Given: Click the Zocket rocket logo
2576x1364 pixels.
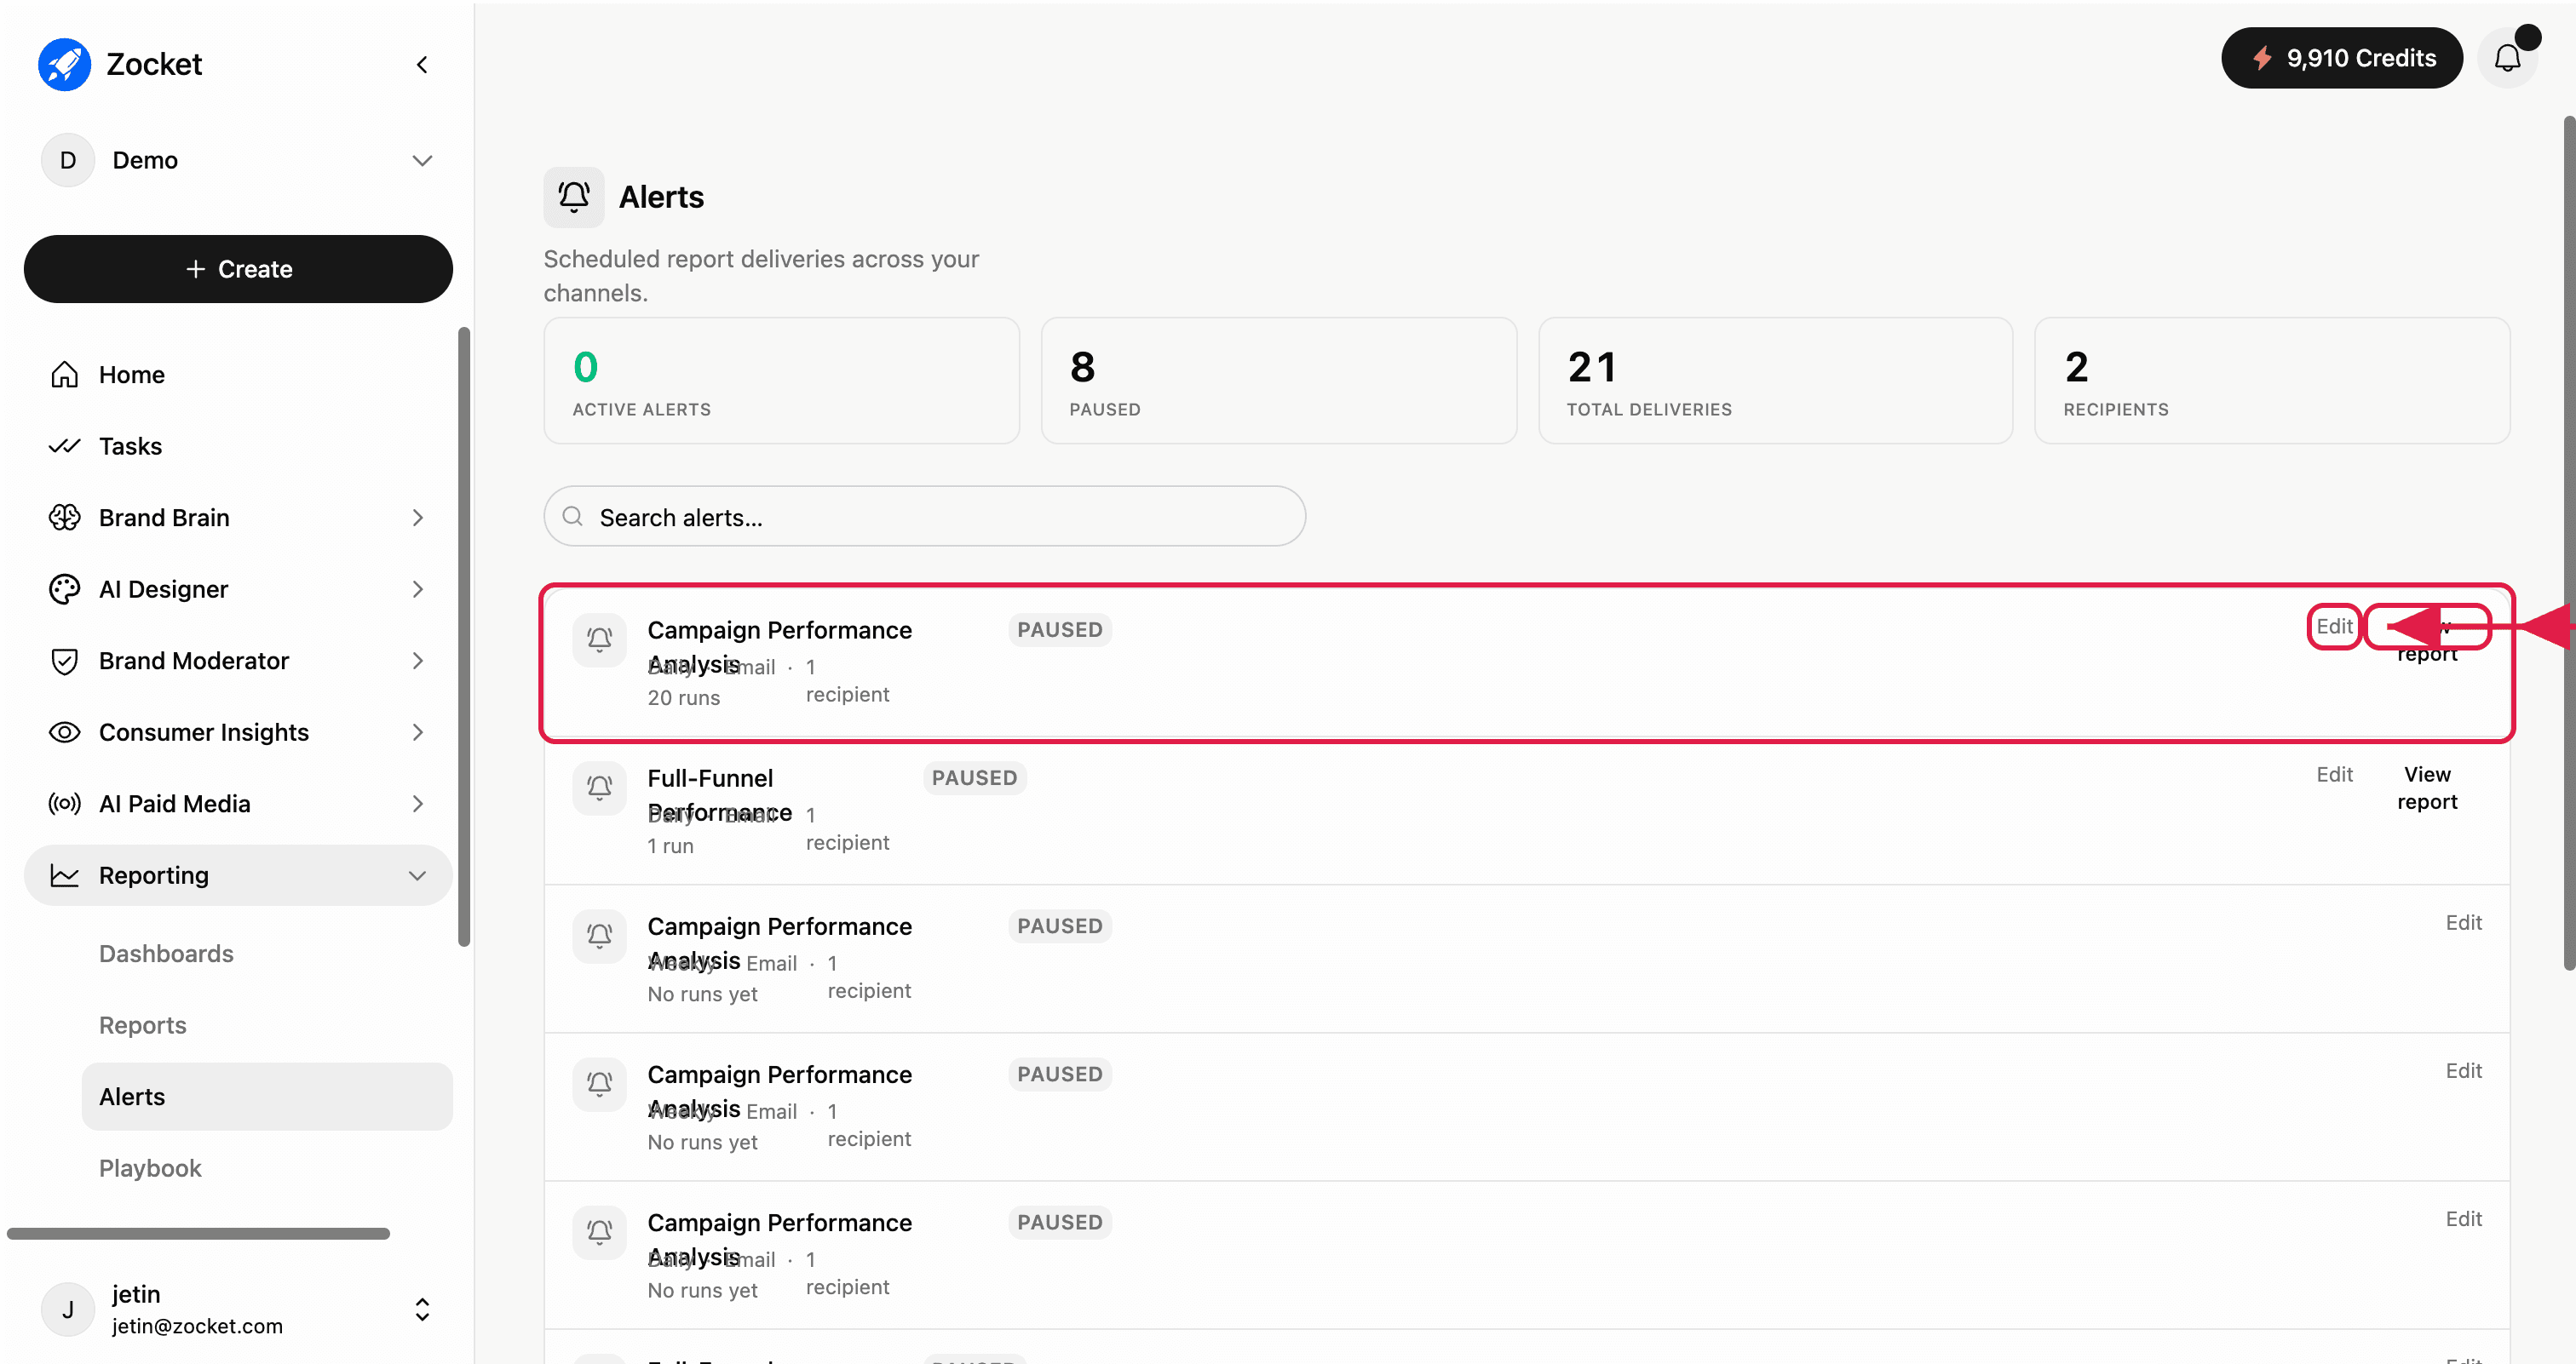Looking at the screenshot, I should pos(64,64).
